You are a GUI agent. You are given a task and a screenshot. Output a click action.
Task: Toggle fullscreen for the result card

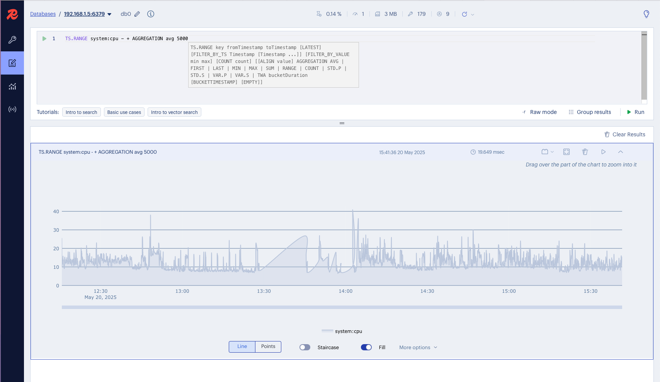point(566,152)
